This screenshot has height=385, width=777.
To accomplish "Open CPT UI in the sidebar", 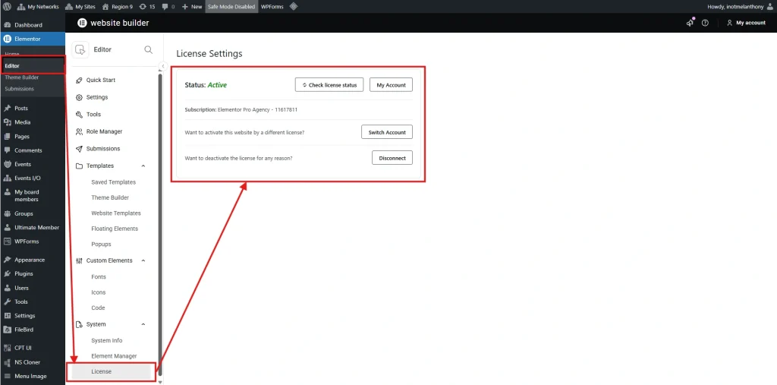I will click(32, 348).
